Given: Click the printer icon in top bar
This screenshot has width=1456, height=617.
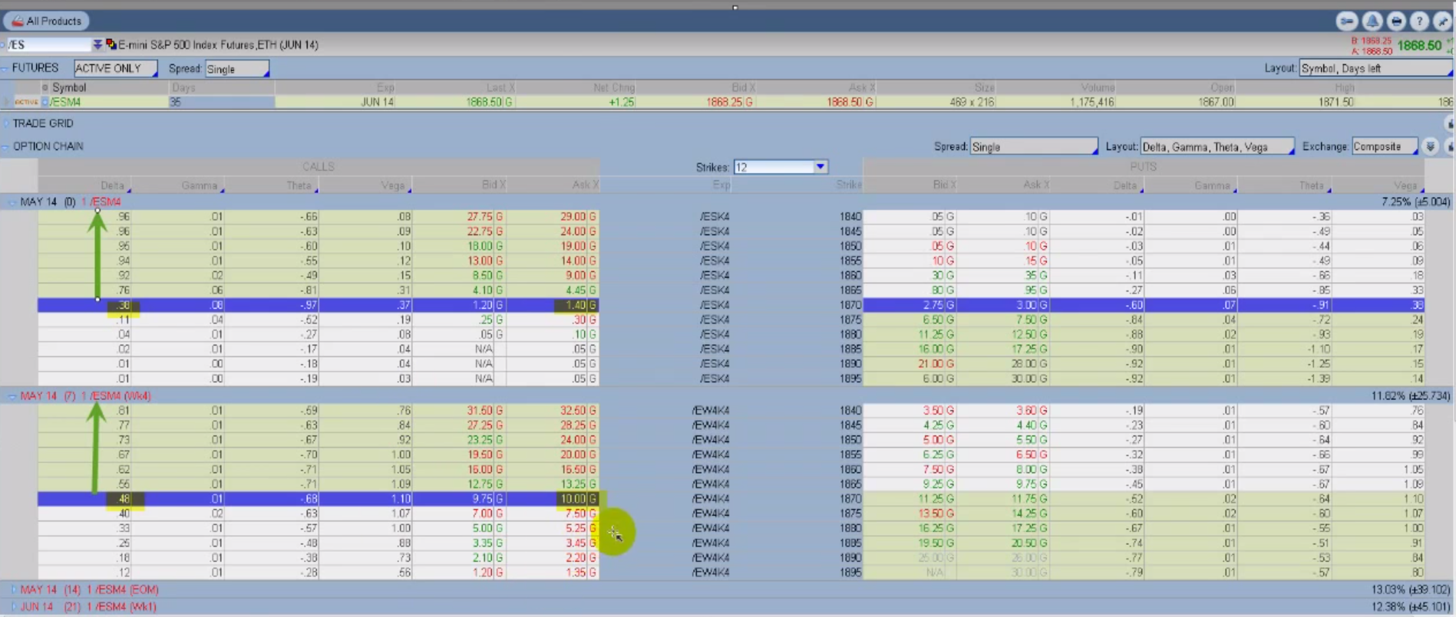Looking at the screenshot, I should pyautogui.click(x=1396, y=21).
